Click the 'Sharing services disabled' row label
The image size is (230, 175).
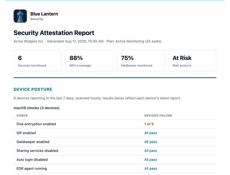click(37, 151)
